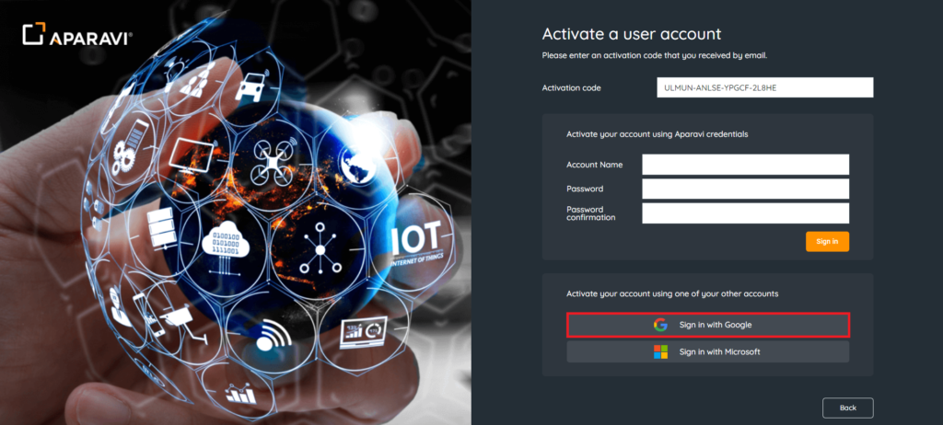Click the Google logo icon

tap(660, 325)
